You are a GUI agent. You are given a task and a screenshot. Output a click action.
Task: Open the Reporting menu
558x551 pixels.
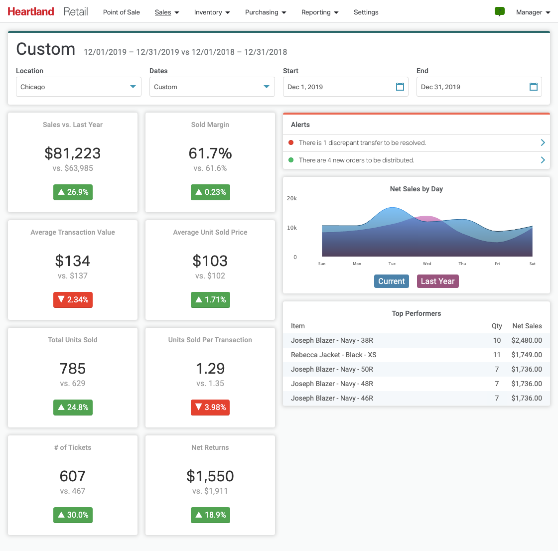[319, 12]
